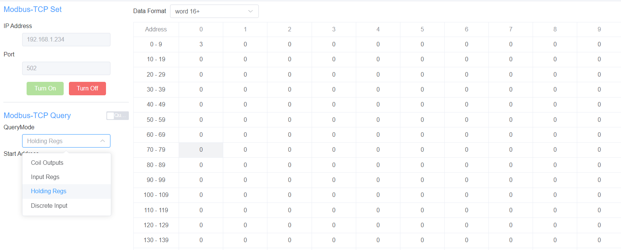The image size is (621, 250).
Task: Click the 130 - 139 row label
Action: coord(156,240)
